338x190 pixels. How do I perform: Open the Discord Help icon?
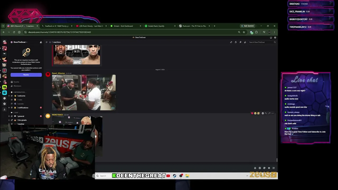[x=275, y=37]
